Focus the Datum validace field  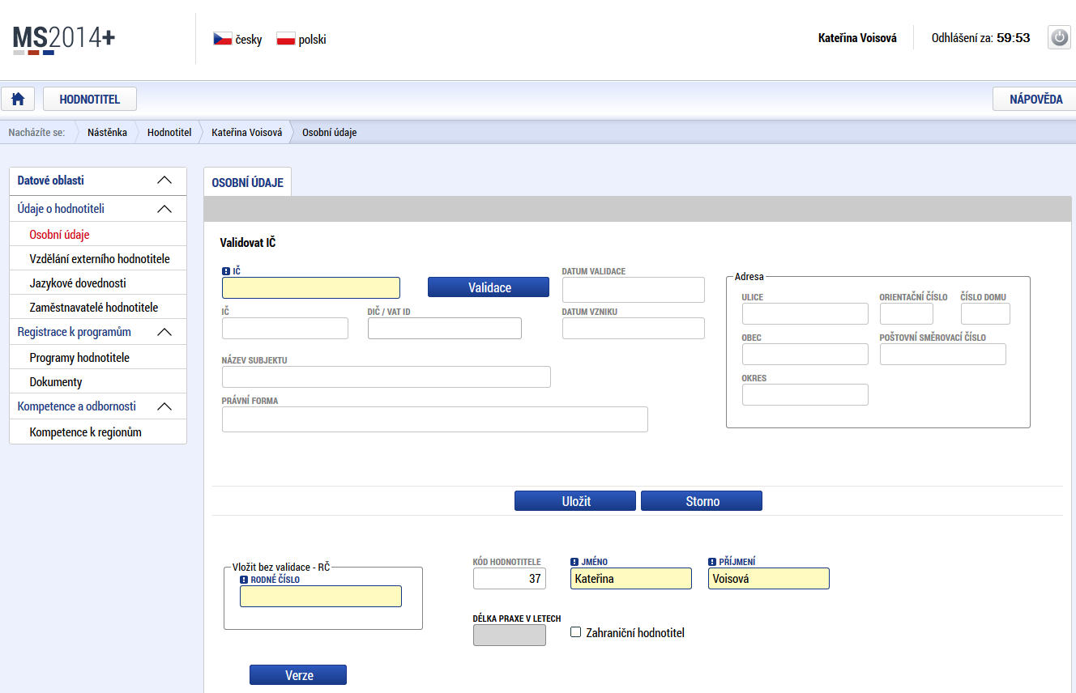634,289
